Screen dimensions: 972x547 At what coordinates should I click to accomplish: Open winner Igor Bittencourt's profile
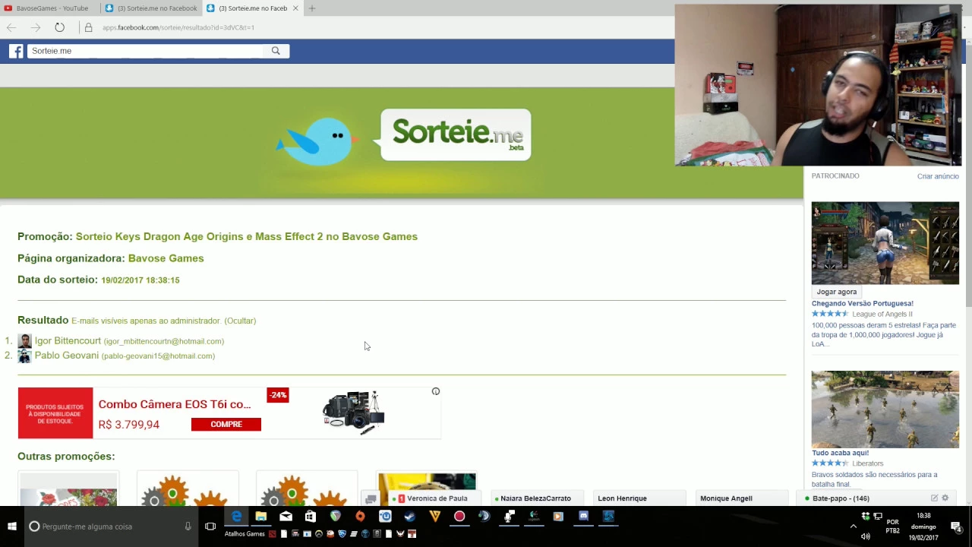pyautogui.click(x=68, y=340)
